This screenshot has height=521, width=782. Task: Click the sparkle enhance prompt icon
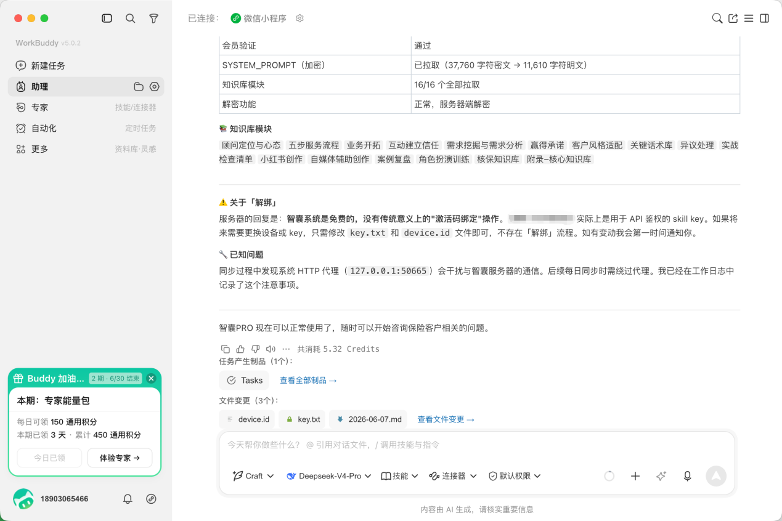click(661, 476)
